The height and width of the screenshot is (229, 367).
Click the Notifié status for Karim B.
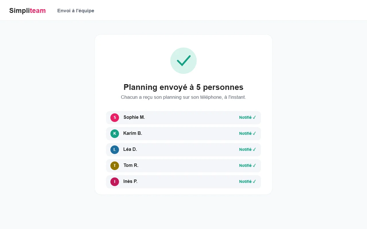tap(248, 133)
